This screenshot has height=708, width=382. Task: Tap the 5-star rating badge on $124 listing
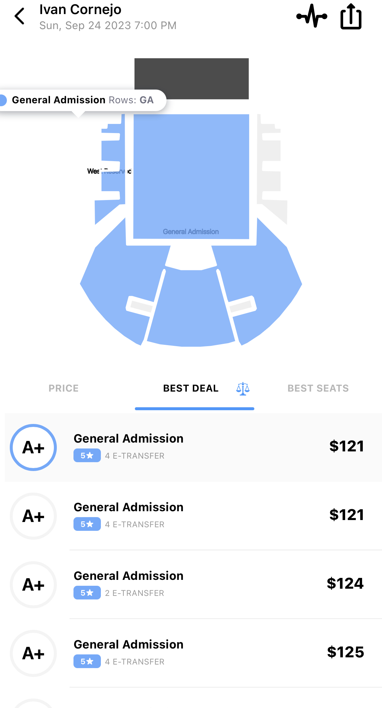point(87,593)
